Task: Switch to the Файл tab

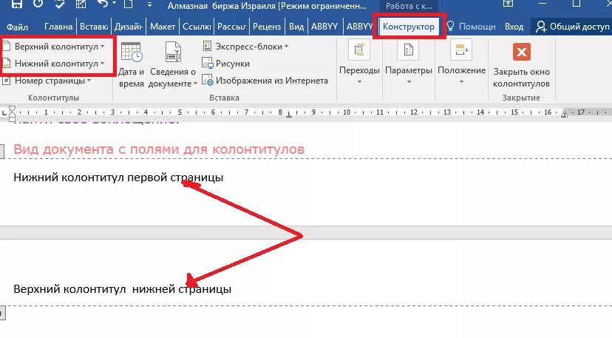Action: pos(17,27)
